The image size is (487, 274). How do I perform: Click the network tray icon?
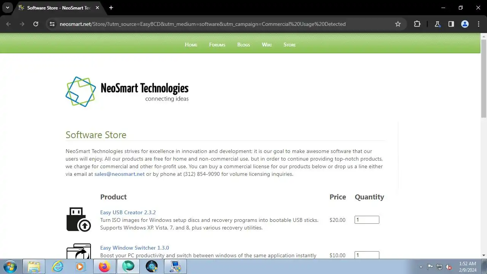[439, 267]
